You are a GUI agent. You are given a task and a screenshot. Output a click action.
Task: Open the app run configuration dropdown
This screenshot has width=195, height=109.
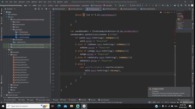click(x=123, y=5)
